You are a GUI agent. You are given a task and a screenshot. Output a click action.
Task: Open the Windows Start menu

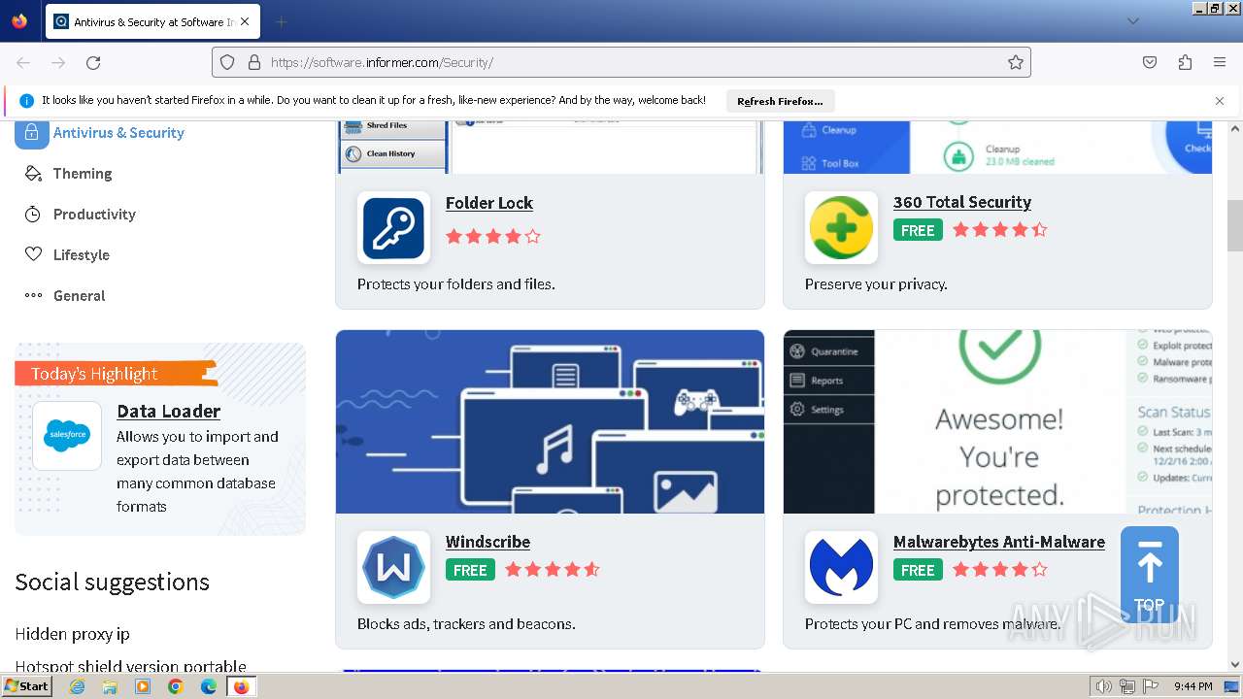pos(26,686)
